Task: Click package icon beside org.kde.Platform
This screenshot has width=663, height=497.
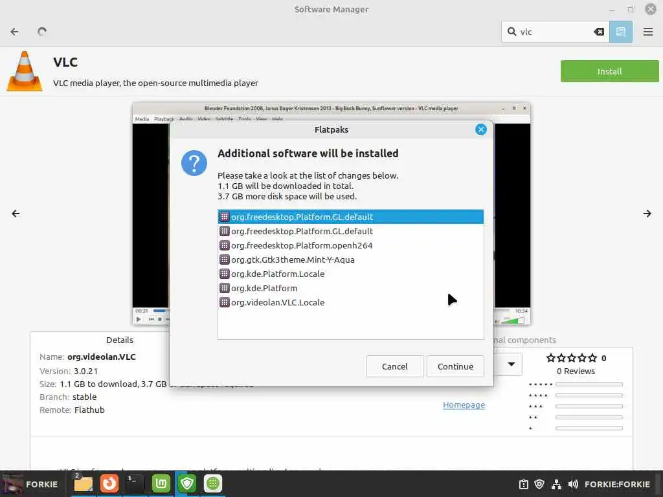Action: 225,288
